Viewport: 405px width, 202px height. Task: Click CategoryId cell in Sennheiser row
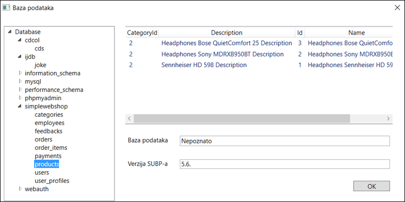(131, 65)
